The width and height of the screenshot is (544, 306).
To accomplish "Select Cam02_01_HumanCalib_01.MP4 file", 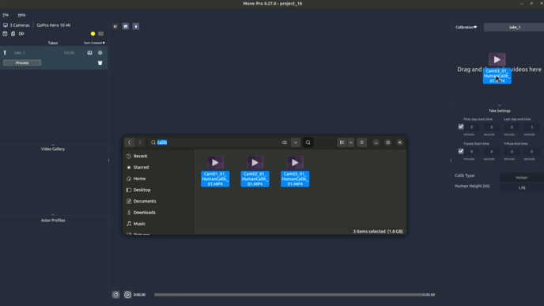I will tap(255, 172).
